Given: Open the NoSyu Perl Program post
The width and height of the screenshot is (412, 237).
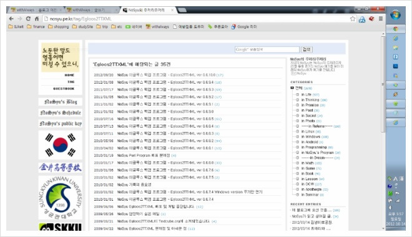Looking at the screenshot, I should 144,155.
